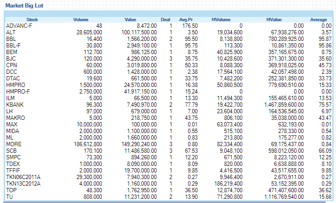The image size is (336, 203).
Task: Click MORE volume 186,612,800
Action: (x=88, y=144)
